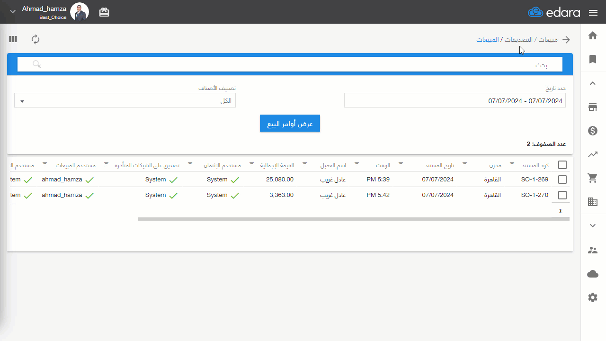The height and width of the screenshot is (341, 606).
Task: Open the hamburger main menu
Action: click(593, 13)
